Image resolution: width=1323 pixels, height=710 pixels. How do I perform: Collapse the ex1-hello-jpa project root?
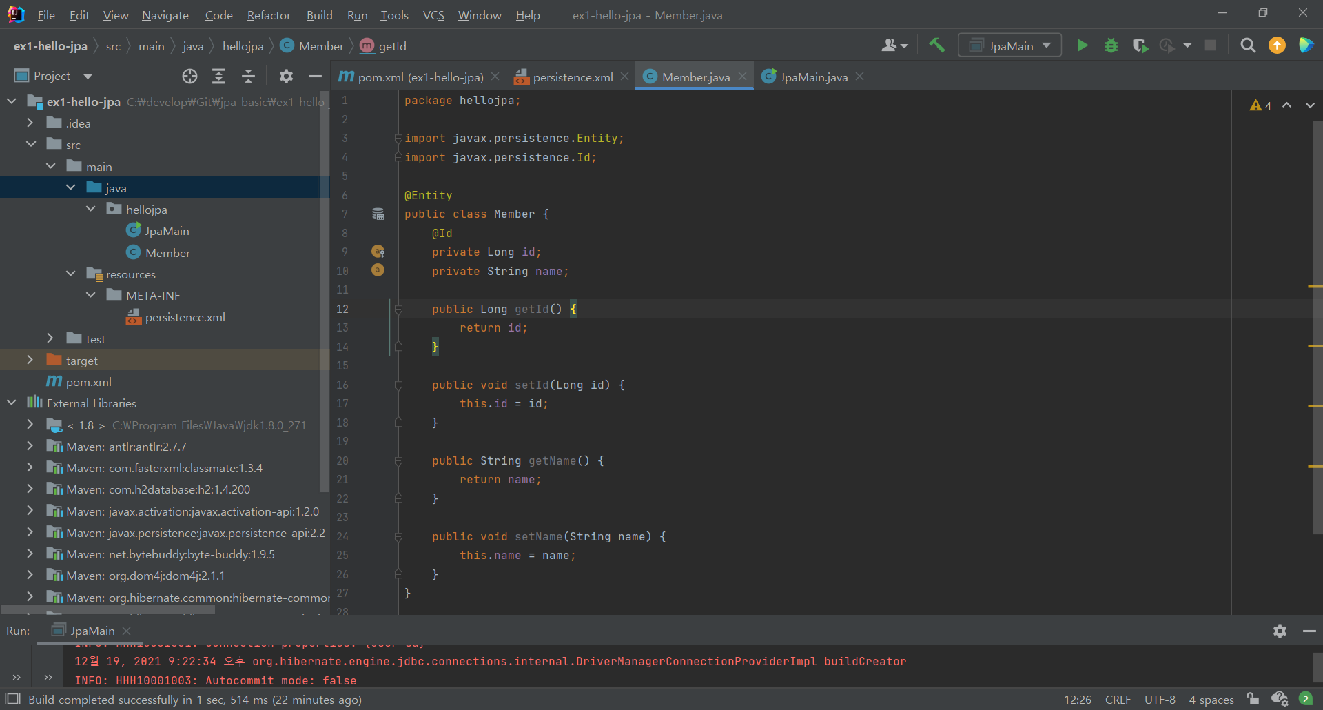(x=11, y=101)
